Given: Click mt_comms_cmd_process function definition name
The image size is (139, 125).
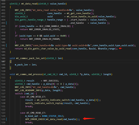Looking at the screenshot, I should point(29,74).
